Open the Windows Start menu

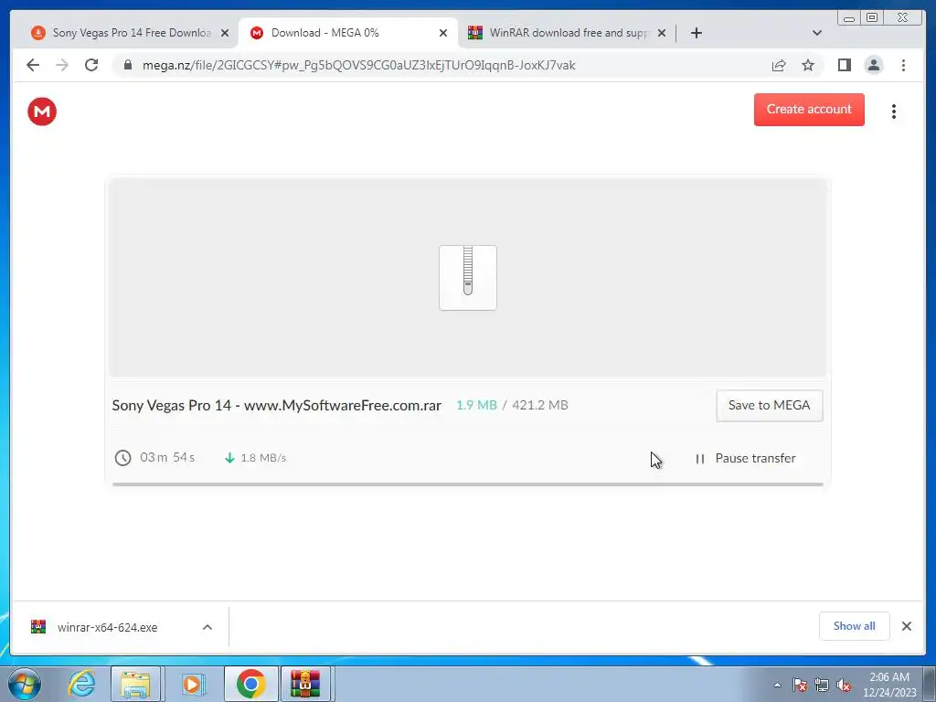(x=25, y=684)
